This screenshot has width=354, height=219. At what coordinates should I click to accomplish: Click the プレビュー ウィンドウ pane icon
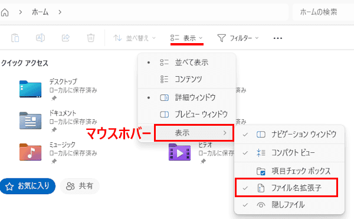point(165,115)
